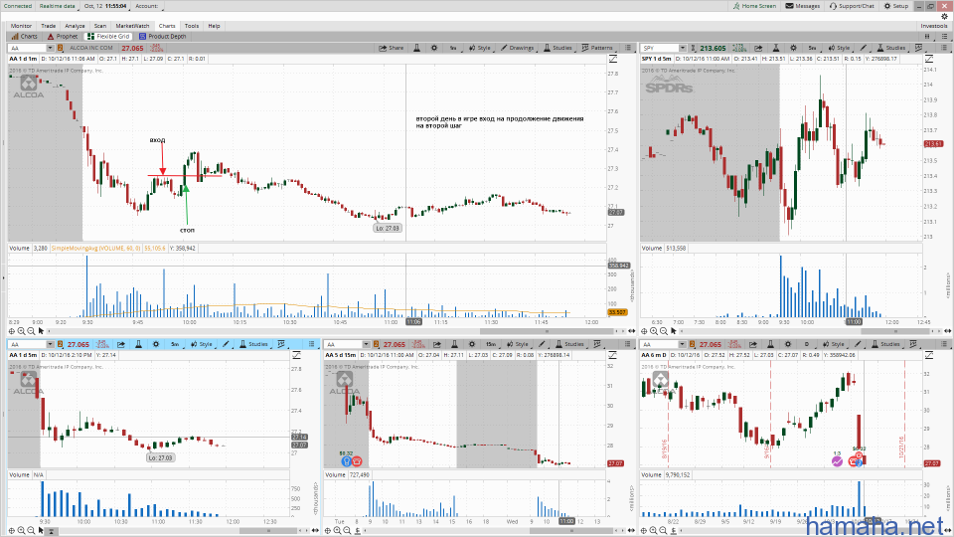Open the Style menu in the AA 15m chart

click(517, 344)
